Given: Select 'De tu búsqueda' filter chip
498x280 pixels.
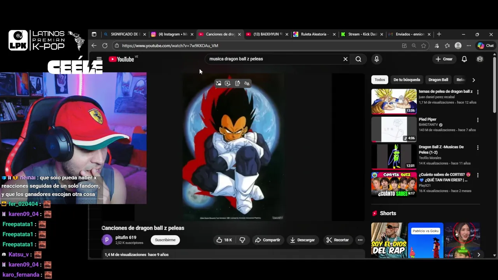Looking at the screenshot, I should [x=407, y=80].
